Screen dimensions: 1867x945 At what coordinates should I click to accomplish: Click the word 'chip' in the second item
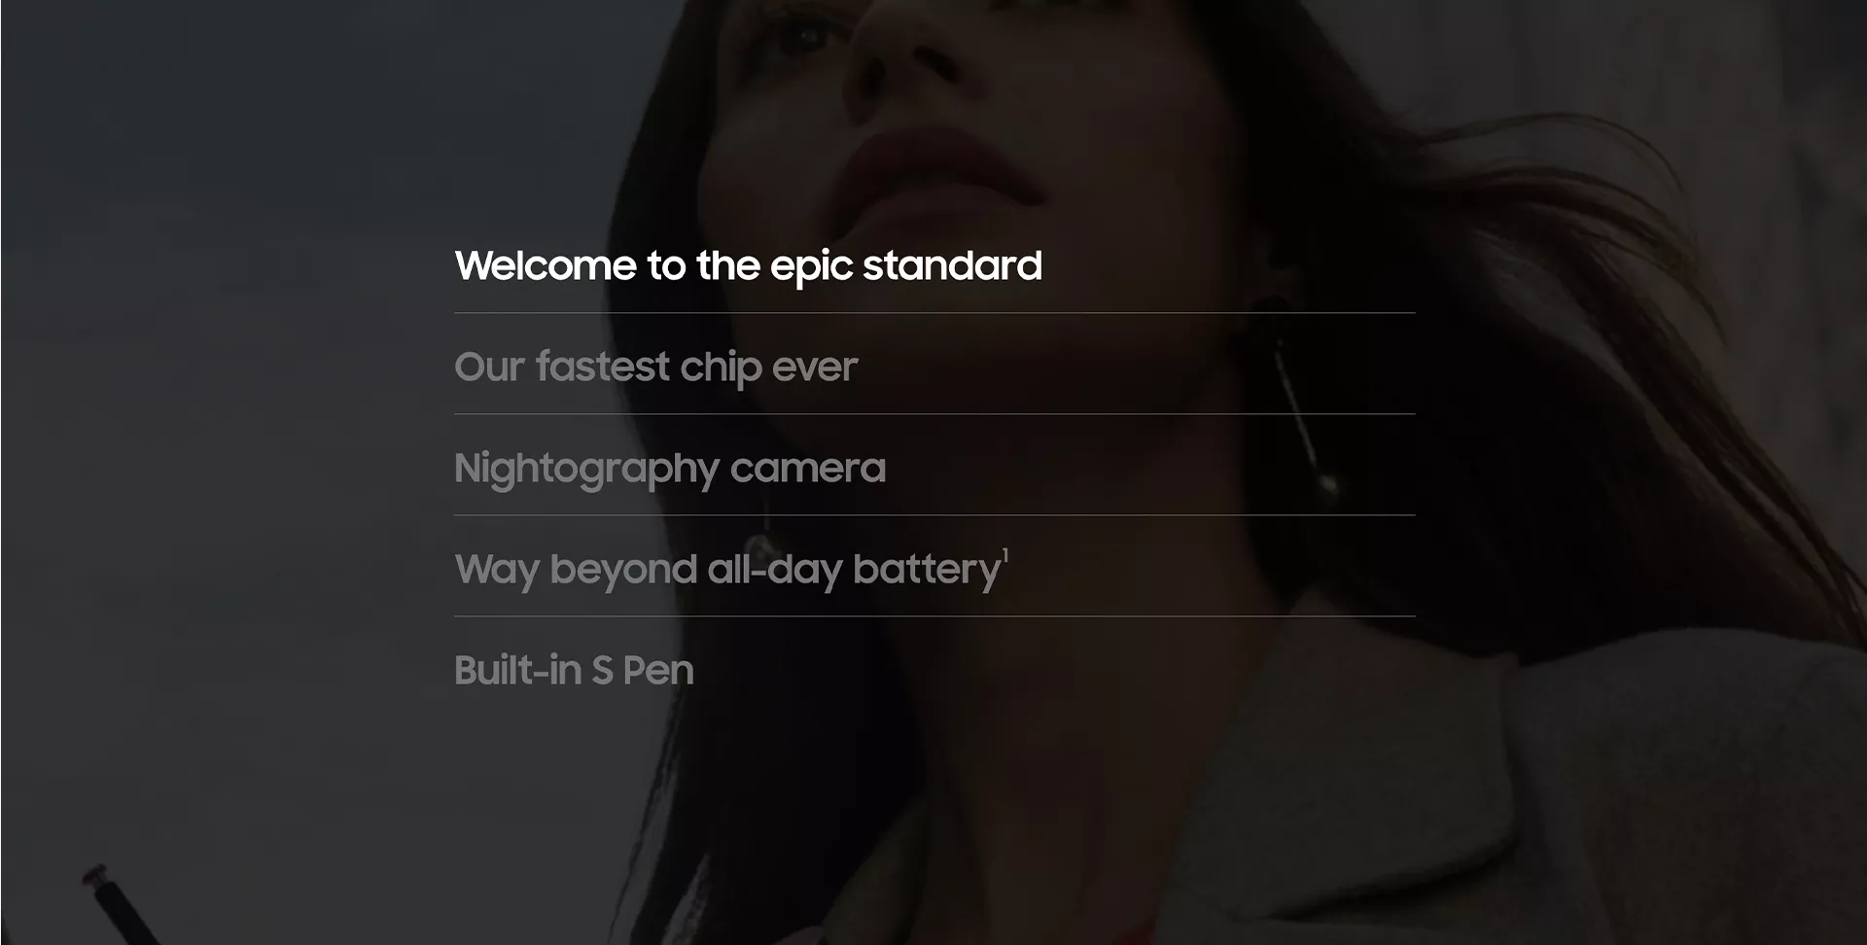(721, 367)
